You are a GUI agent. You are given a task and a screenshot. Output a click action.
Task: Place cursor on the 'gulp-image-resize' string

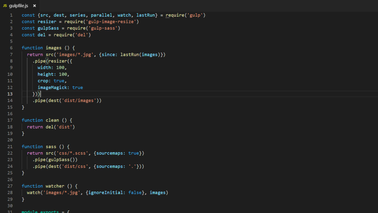112,22
